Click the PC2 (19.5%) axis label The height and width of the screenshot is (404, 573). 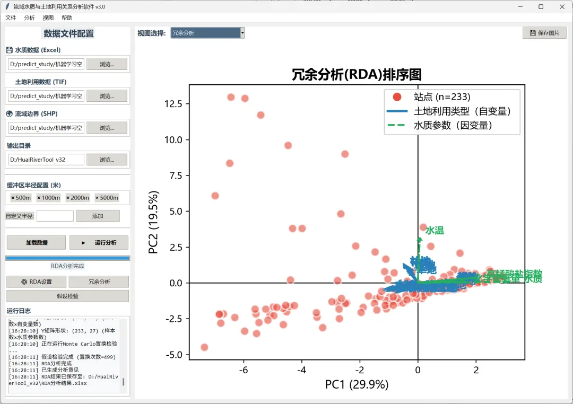[153, 222]
